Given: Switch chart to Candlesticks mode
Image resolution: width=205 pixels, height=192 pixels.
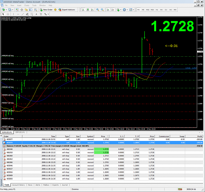Looking at the screenshot, I should pos(88,10).
